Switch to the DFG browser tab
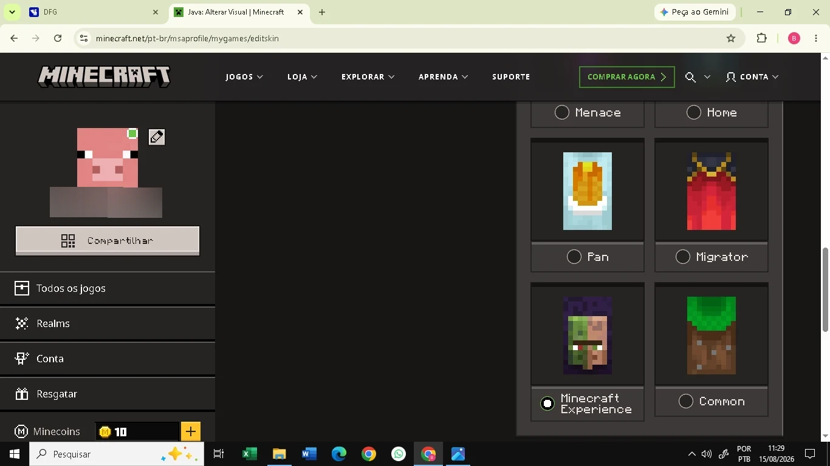Screen dimensions: 830x466 point(94,12)
